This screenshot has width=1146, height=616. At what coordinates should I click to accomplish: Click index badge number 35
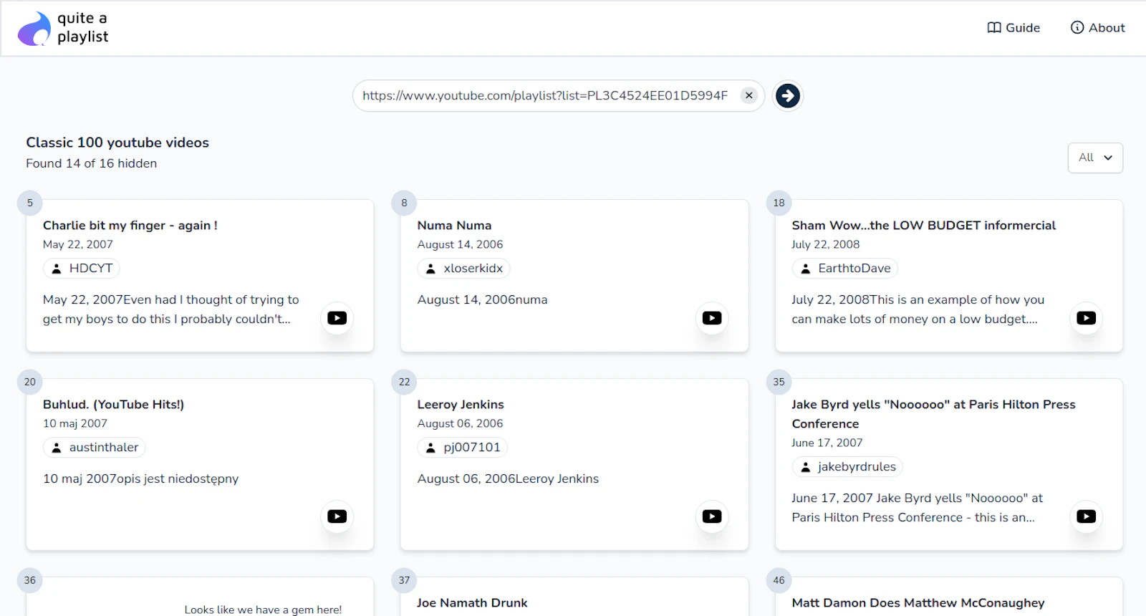click(x=779, y=382)
